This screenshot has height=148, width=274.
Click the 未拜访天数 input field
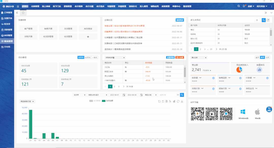point(258,20)
